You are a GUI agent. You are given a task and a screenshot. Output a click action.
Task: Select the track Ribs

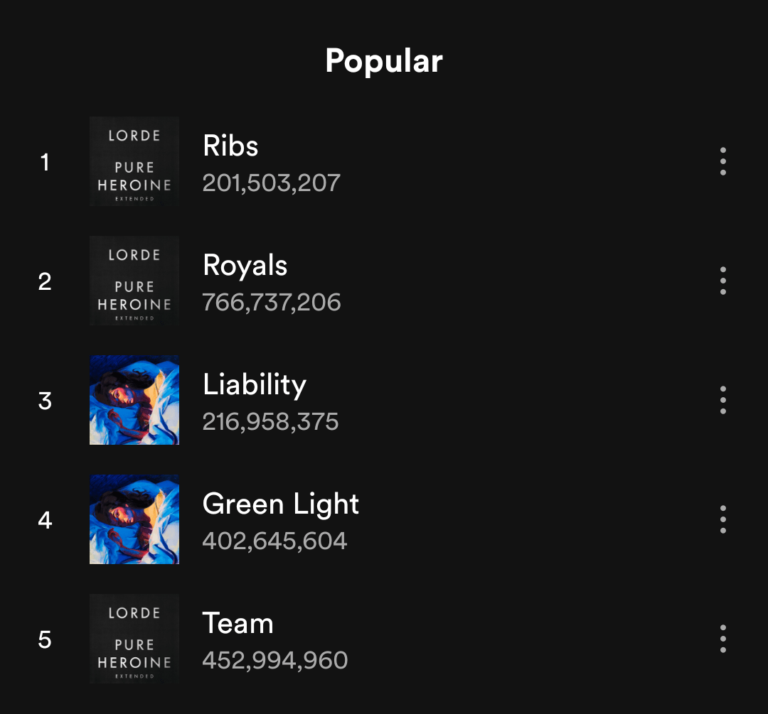point(230,146)
